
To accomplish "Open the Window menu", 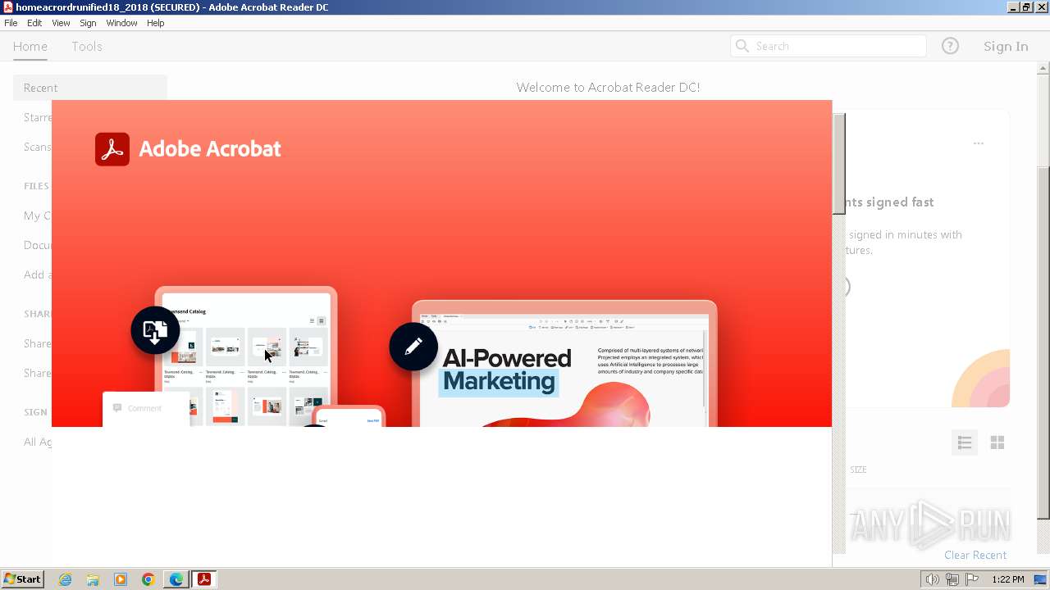I will [121, 23].
